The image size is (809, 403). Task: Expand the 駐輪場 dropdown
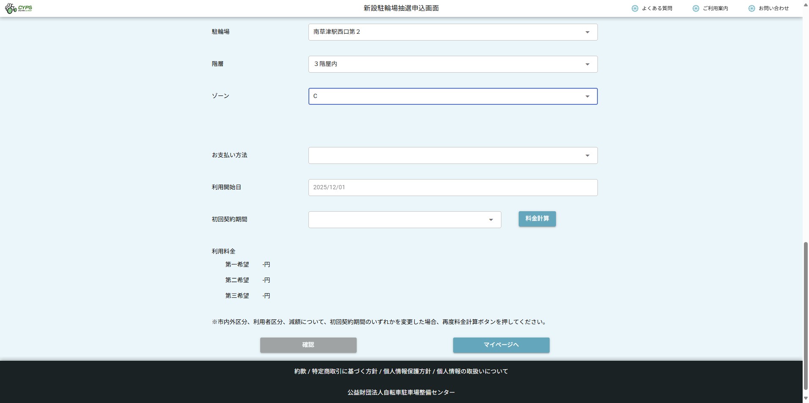click(453, 32)
